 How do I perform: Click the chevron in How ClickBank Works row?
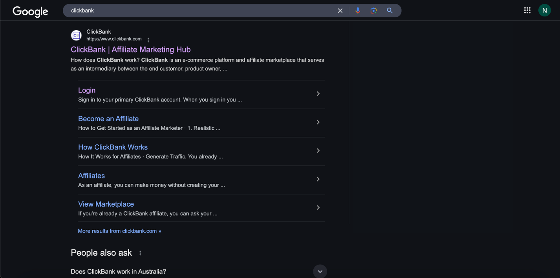318,151
